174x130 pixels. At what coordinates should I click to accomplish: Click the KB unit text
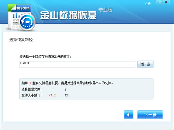click(x=66, y=95)
